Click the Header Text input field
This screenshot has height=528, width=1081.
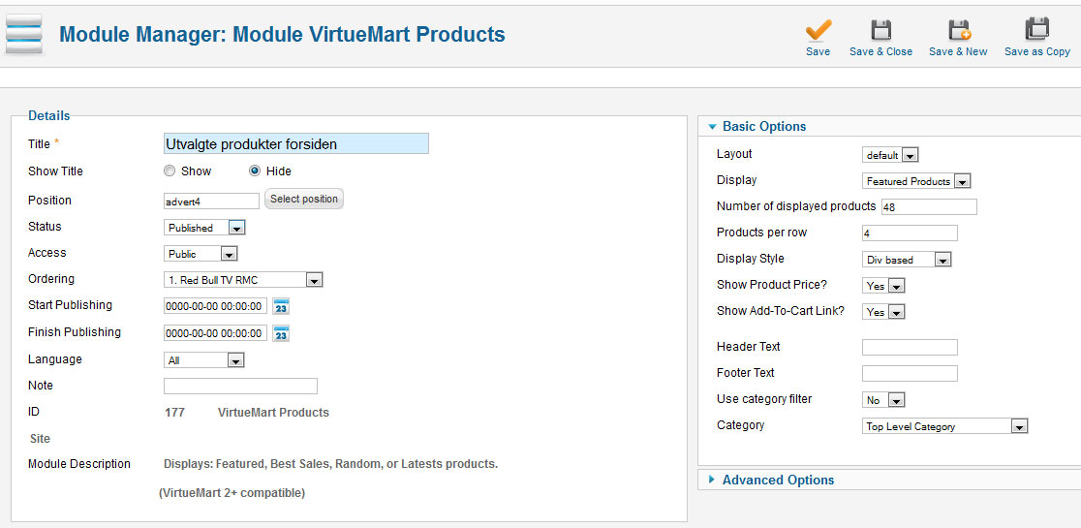point(909,347)
